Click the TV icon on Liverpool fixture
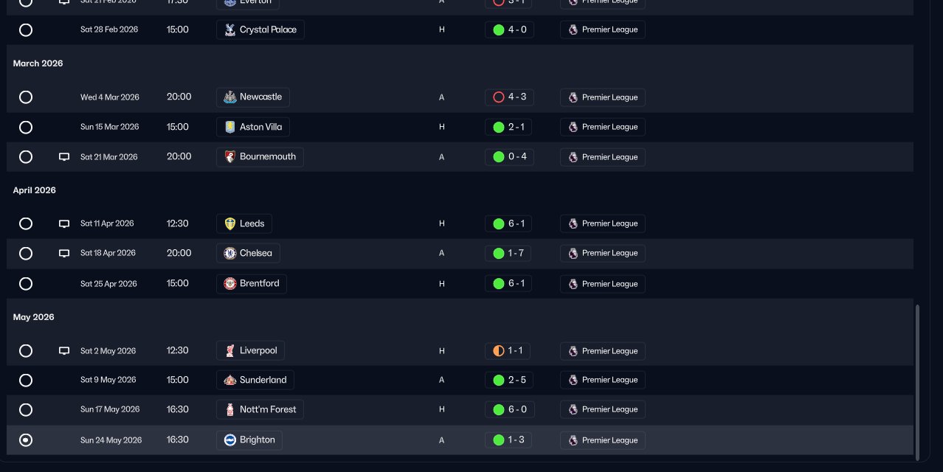 coord(64,351)
